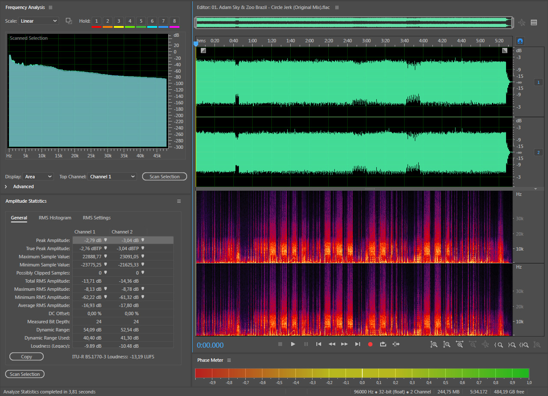
Task: Click Scan Selection in Frequency Analysis
Action: [x=165, y=177]
